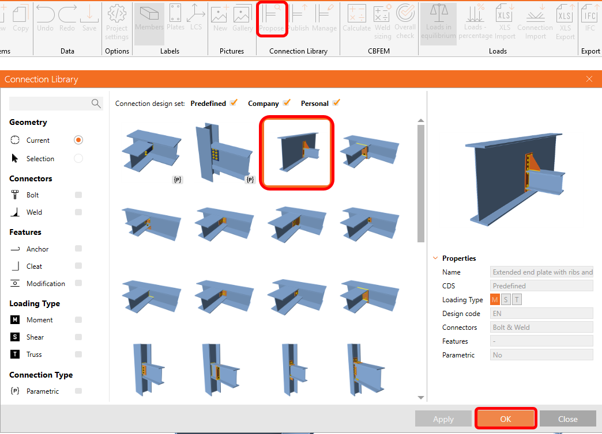
Task: Select the extended end plate with ribs thumbnail
Action: [x=297, y=153]
